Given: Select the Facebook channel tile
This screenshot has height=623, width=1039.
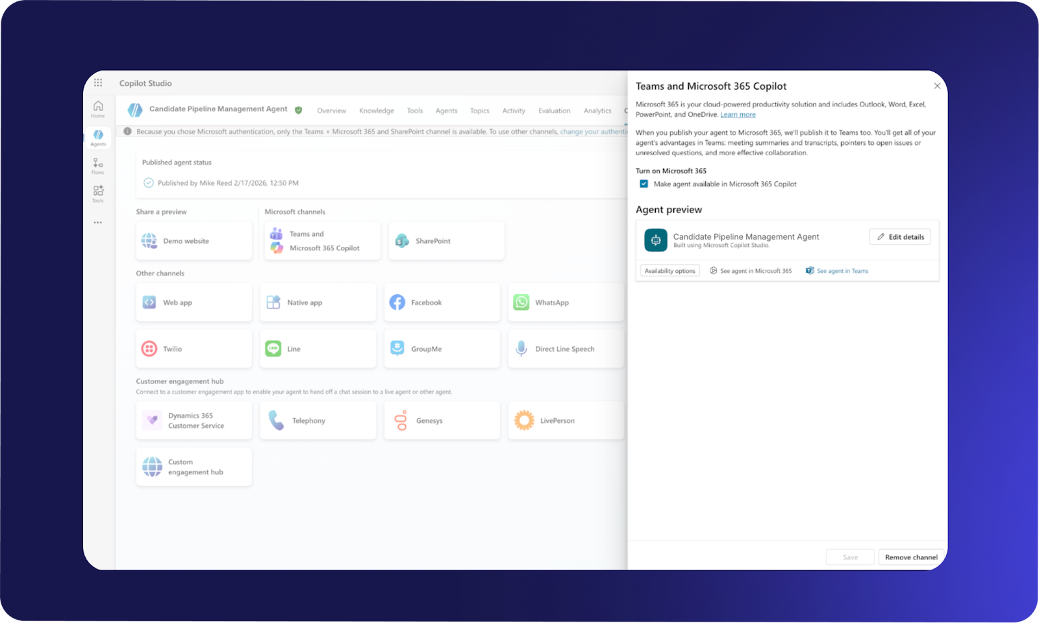Looking at the screenshot, I should (442, 303).
